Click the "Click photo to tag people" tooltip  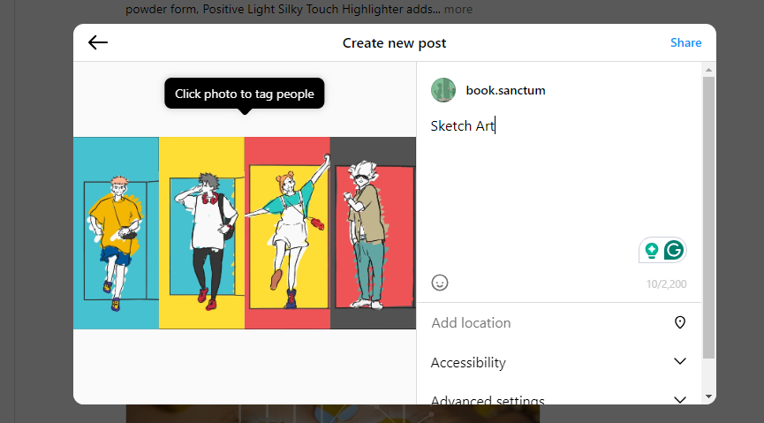point(245,94)
